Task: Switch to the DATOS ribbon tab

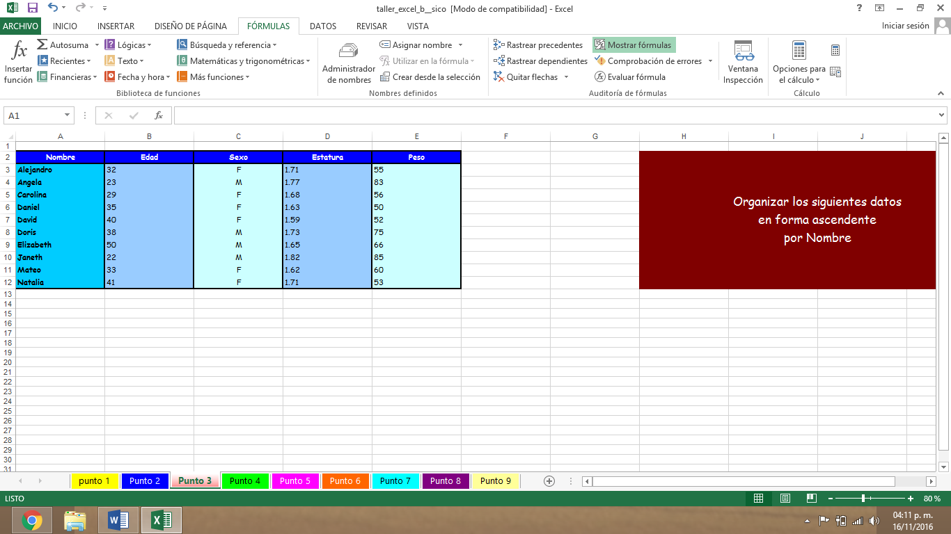Action: tap(322, 26)
